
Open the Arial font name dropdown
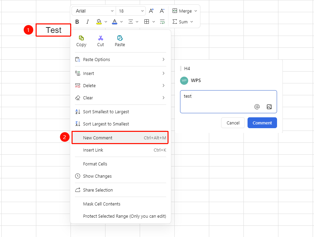pyautogui.click(x=94, y=11)
